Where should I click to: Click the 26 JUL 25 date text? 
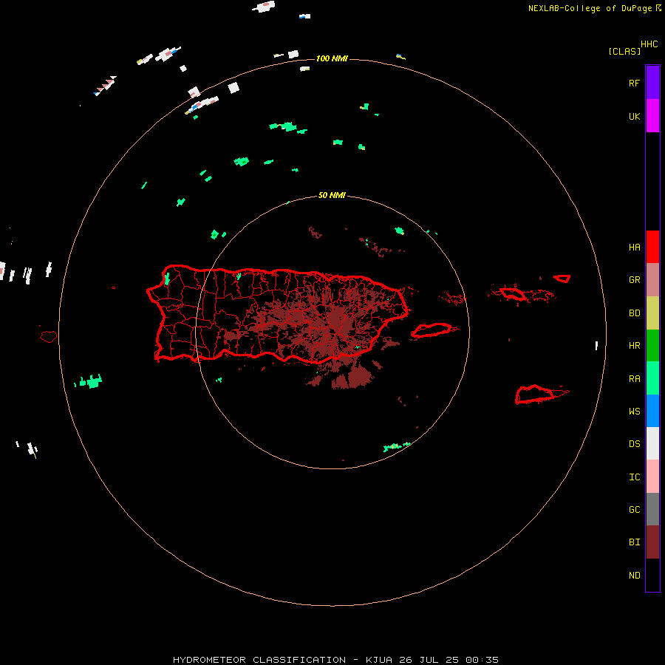pos(429,660)
